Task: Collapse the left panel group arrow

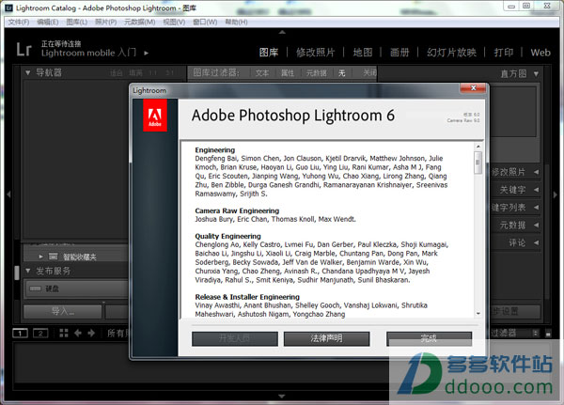Action: point(8,195)
